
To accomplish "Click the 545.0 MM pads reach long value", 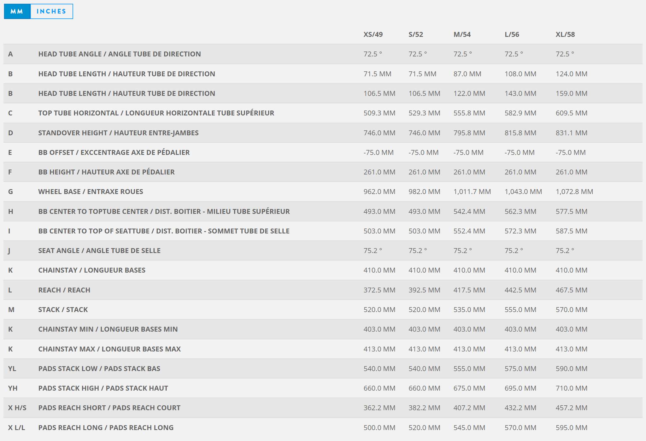I will 469,427.
